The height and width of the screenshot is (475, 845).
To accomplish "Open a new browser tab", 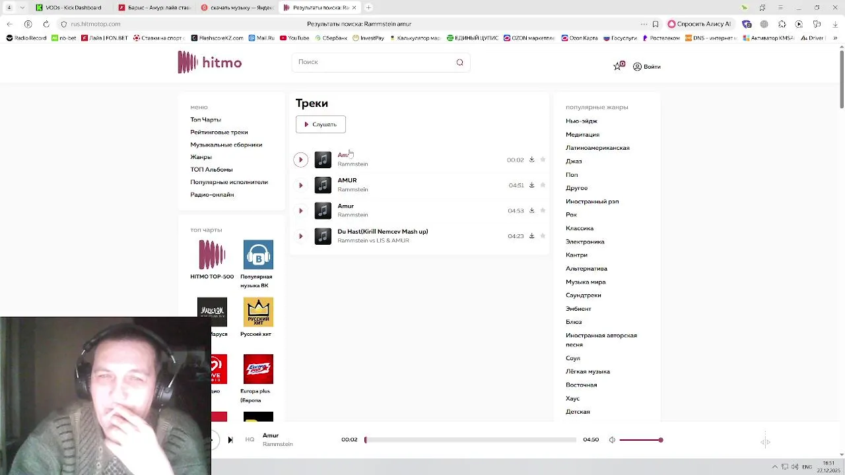I will pos(368,7).
